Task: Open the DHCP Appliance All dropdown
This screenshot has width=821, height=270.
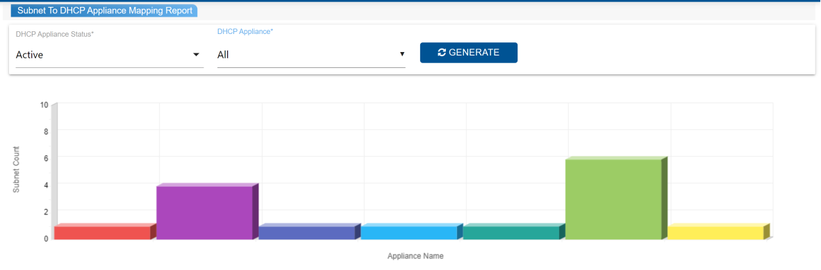Action: (x=312, y=54)
